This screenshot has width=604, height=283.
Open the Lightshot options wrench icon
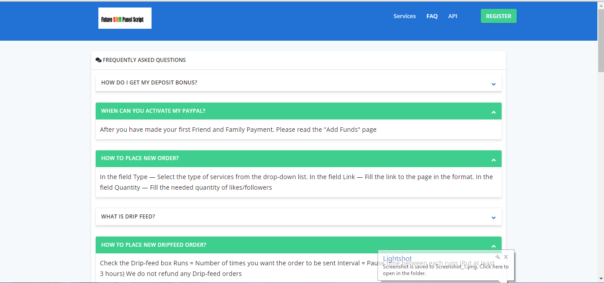coord(498,256)
